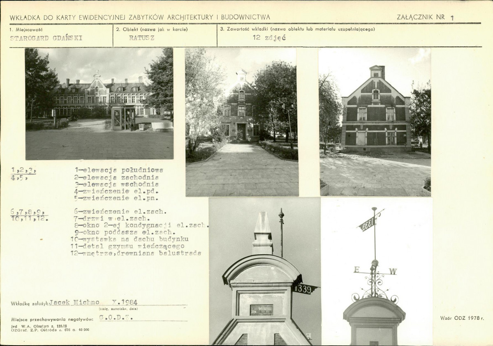The height and width of the screenshot is (346, 493).
Task: Select '12-wnętrze, drewniana balustrada' line
Action: click(136, 253)
